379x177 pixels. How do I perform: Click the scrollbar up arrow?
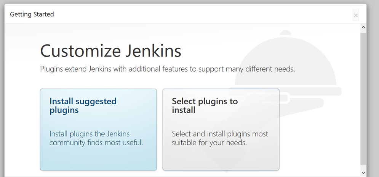tap(363, 27)
